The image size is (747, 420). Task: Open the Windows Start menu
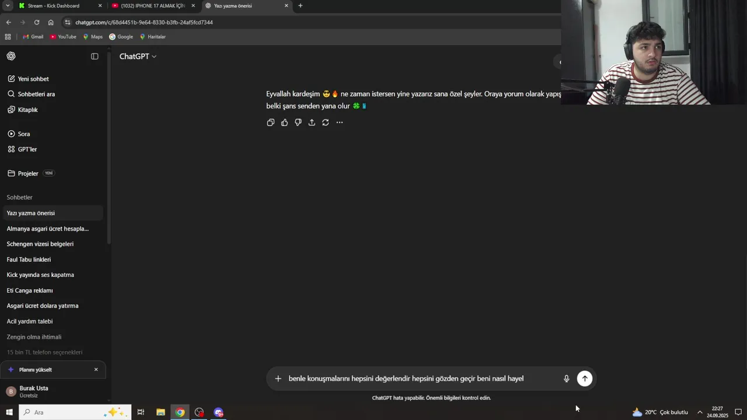pos(9,412)
